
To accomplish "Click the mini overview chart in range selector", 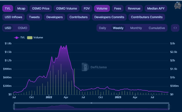I will 92,107.
